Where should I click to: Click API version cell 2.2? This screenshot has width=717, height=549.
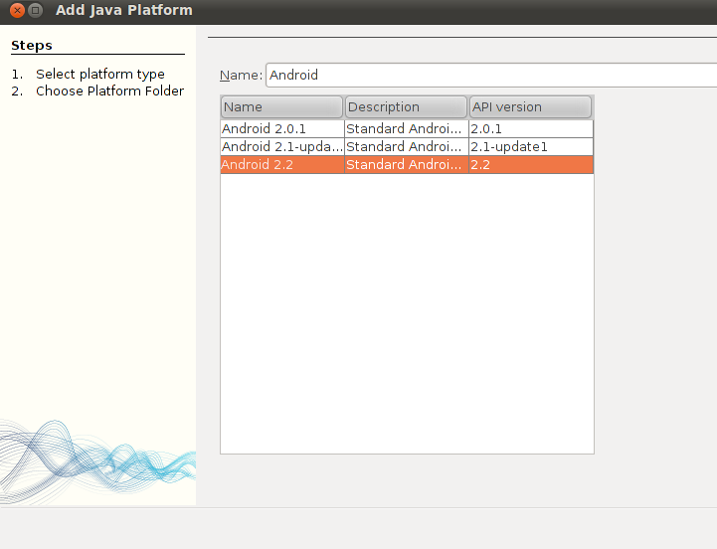(x=531, y=165)
